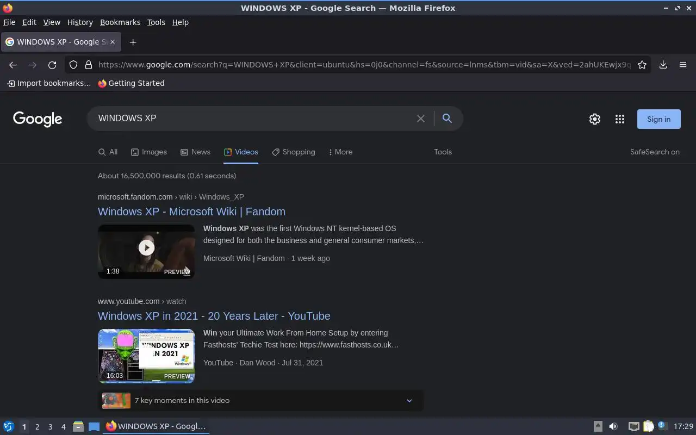The width and height of the screenshot is (696, 435).
Task: Click the Sign in button
Action: (x=658, y=119)
